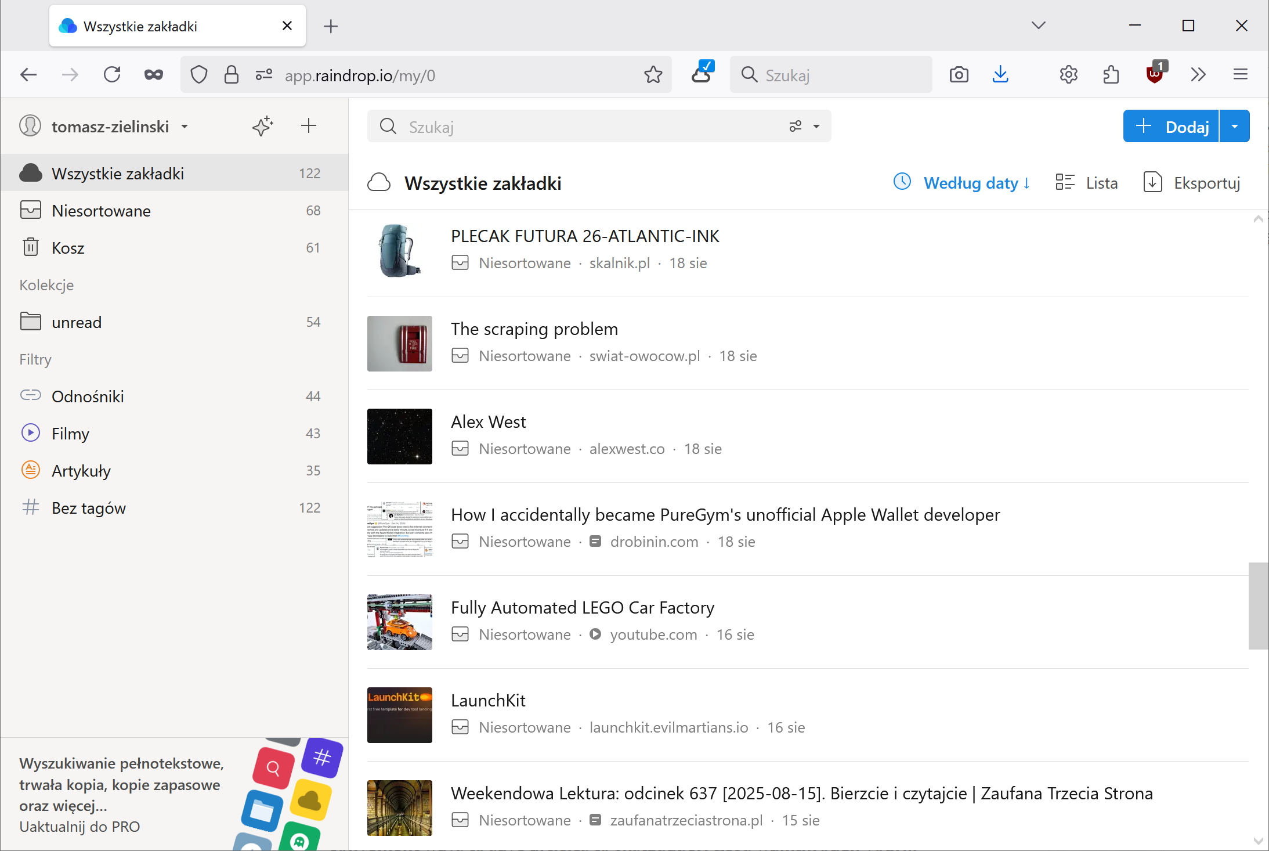Filter by Filmy videos
Screen dimensions: 1269x851
[x=174, y=433]
